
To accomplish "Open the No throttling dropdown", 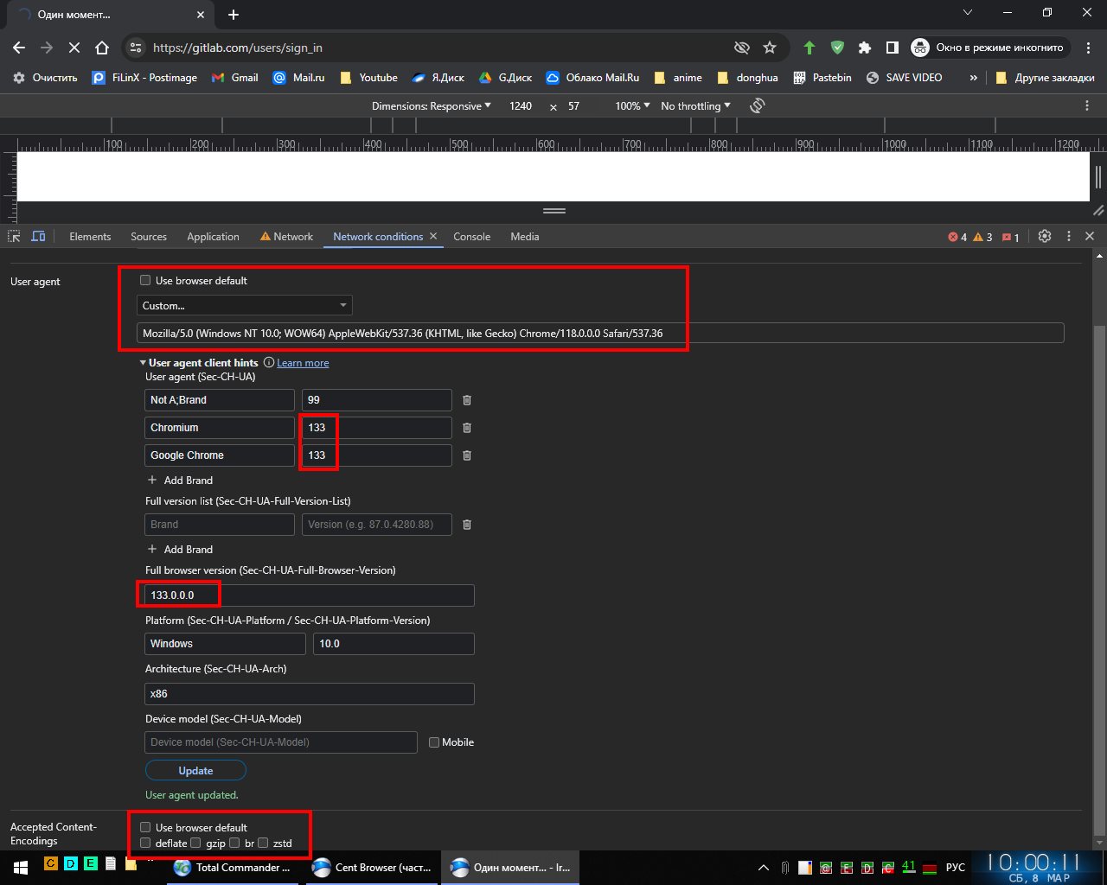I will click(x=695, y=105).
